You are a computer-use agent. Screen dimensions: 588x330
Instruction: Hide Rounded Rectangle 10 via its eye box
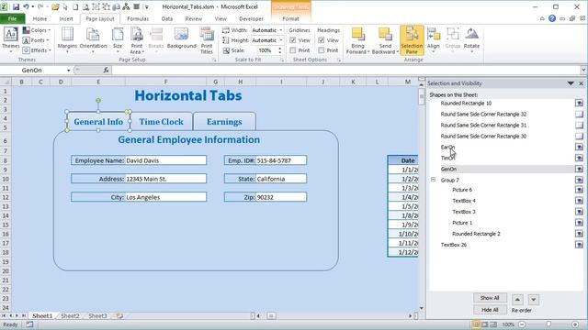click(579, 103)
